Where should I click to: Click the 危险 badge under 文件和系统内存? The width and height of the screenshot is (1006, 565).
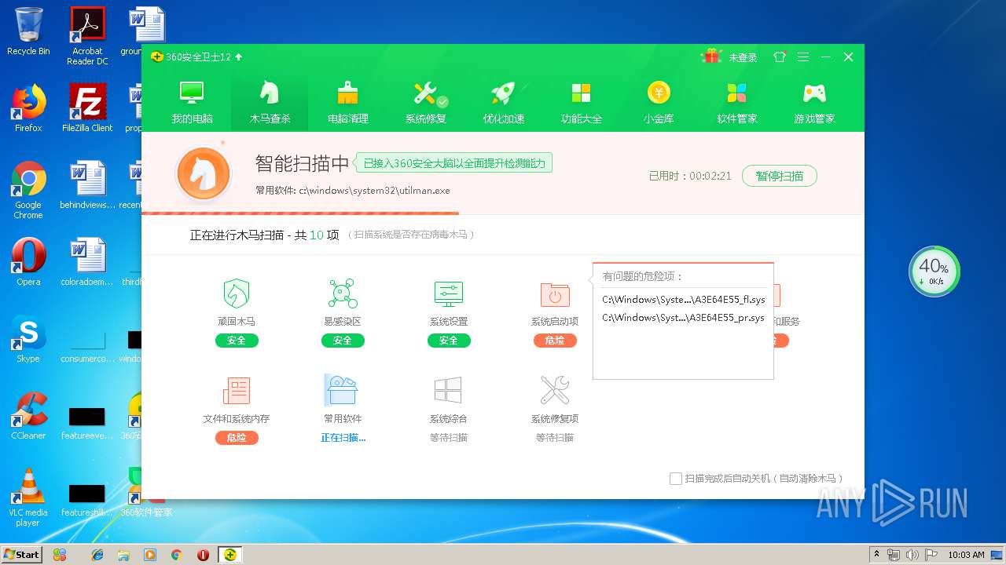point(237,438)
